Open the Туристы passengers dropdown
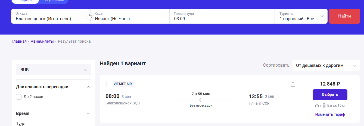 tap(301, 16)
